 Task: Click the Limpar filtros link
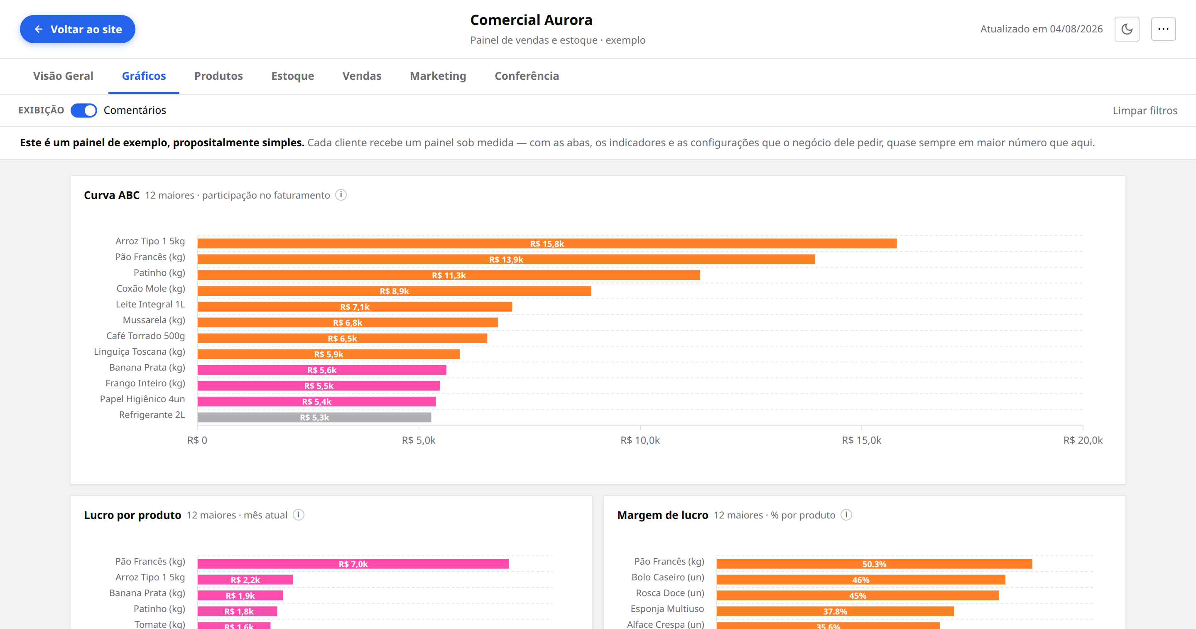coord(1145,111)
